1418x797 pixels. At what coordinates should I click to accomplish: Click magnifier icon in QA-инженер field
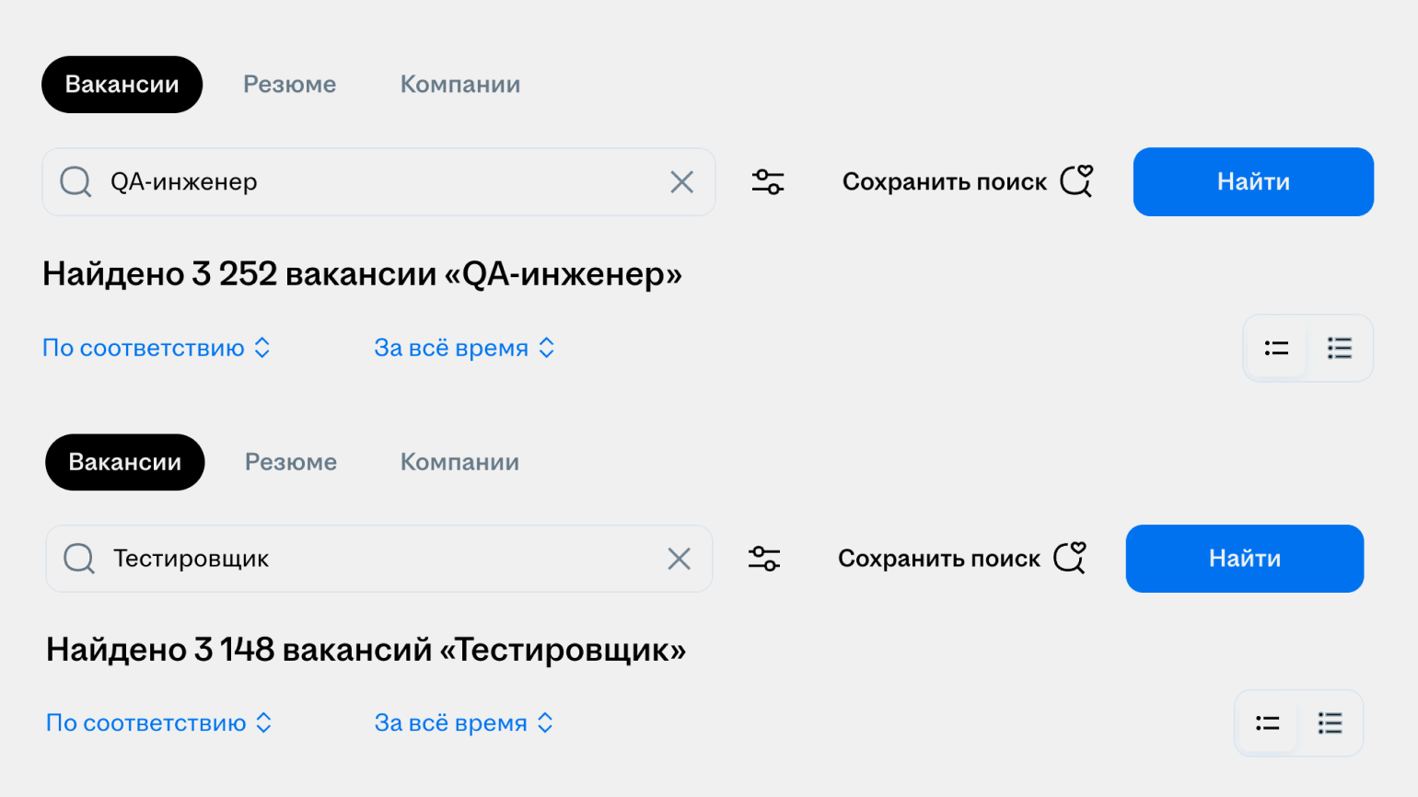[76, 182]
